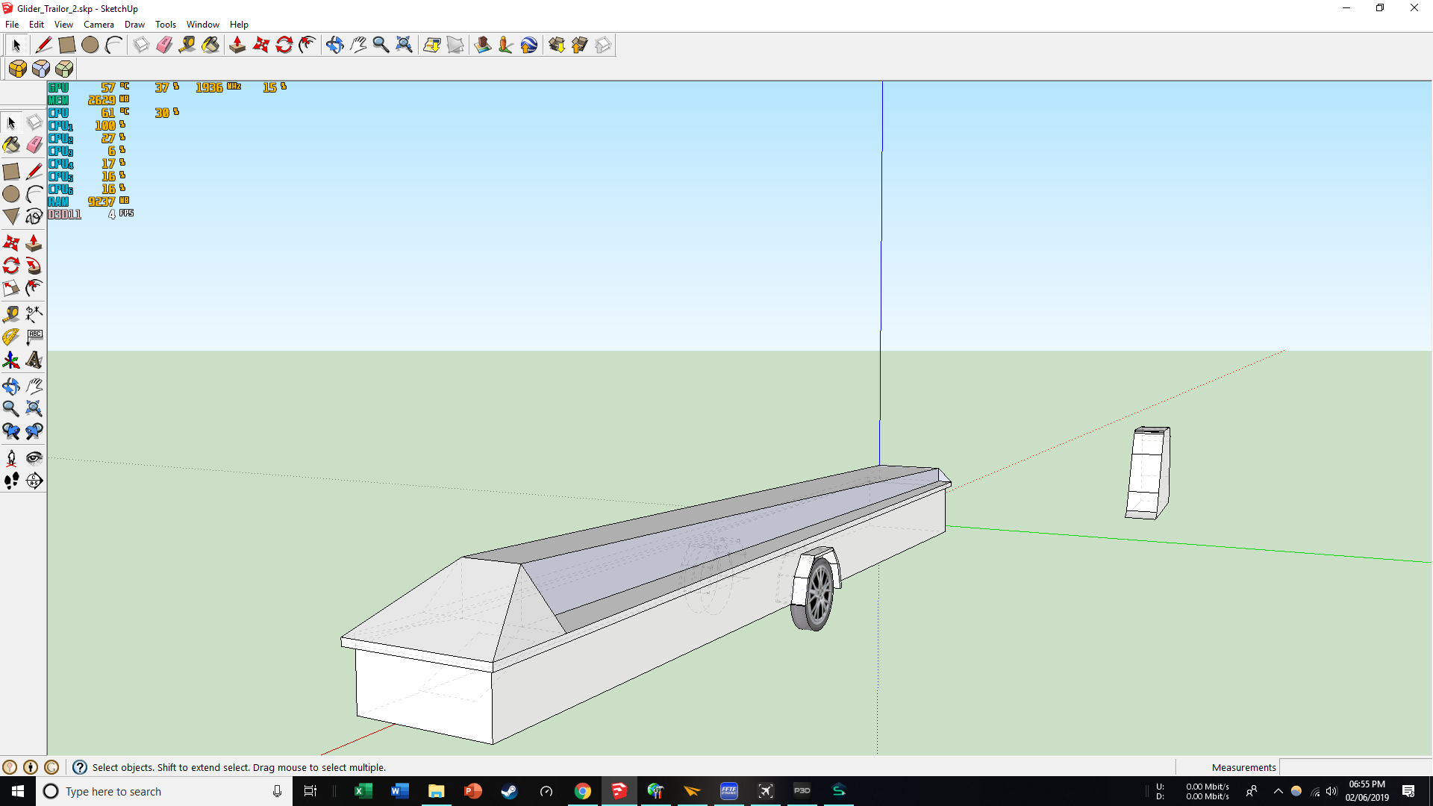Open the File menu
Image resolution: width=1433 pixels, height=806 pixels.
coord(12,25)
